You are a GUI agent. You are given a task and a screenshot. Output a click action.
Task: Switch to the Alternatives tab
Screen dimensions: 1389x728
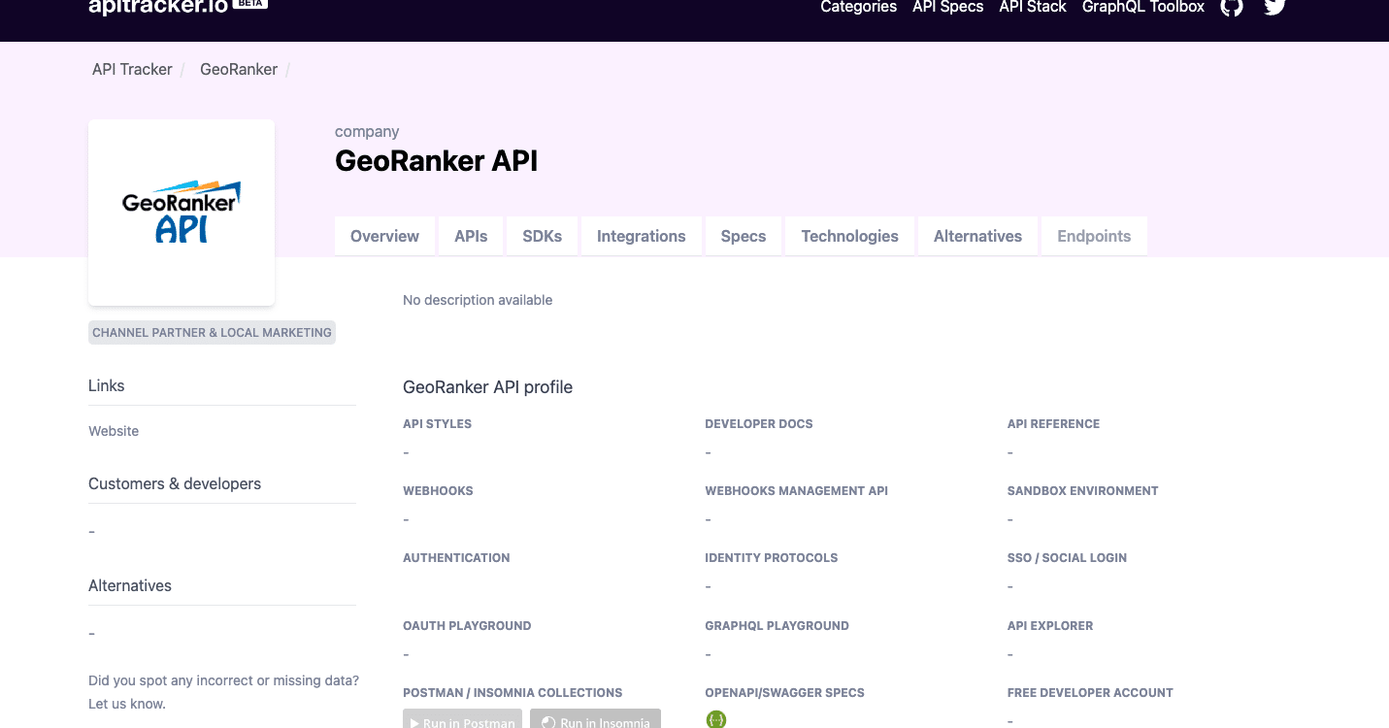977,236
